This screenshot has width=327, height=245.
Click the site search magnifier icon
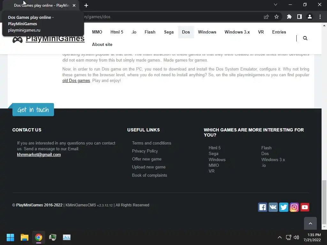pos(305,38)
